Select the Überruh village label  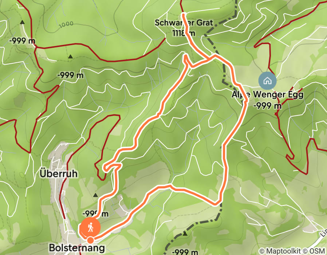(x=59, y=174)
